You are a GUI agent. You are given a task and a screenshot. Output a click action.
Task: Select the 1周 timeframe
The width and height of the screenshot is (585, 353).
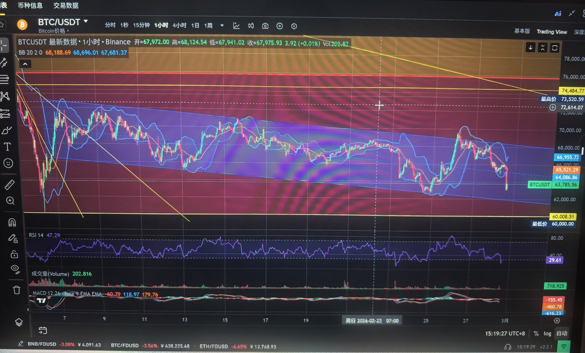pyautogui.click(x=208, y=25)
